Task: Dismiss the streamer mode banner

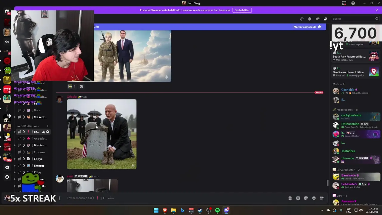Action: pyautogui.click(x=377, y=10)
